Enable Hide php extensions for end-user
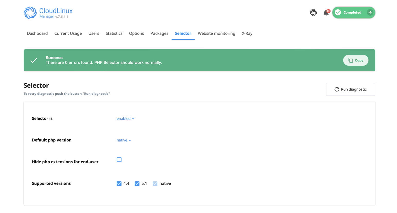This screenshot has height=213, width=397. [119, 159]
